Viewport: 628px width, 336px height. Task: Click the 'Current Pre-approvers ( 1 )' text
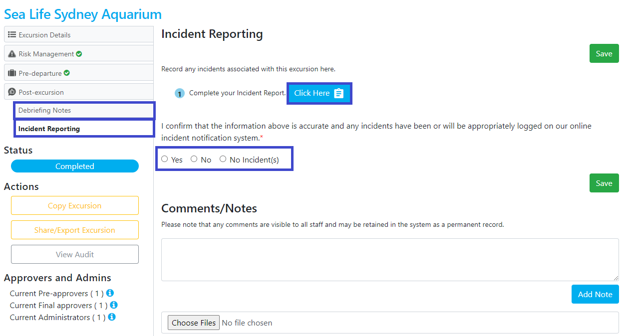click(57, 293)
